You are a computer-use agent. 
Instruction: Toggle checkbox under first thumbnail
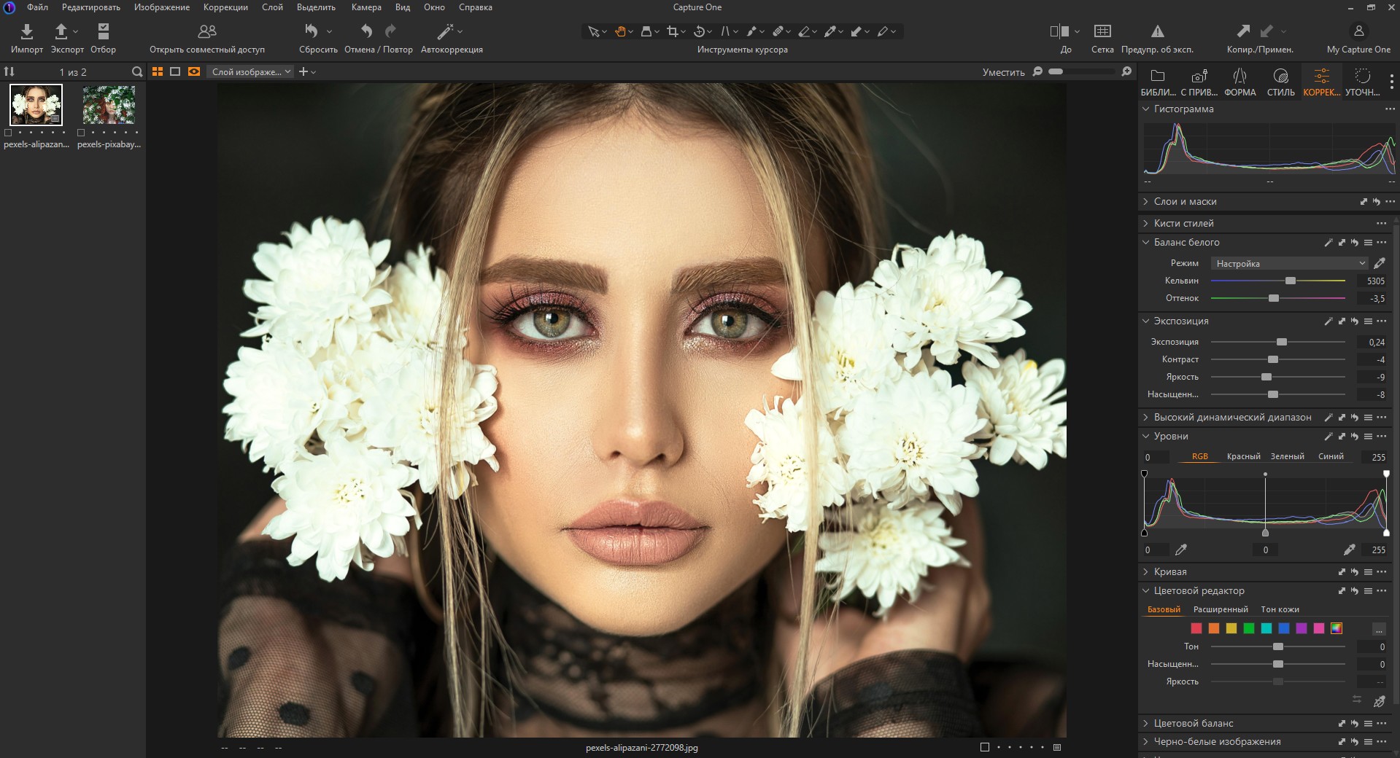[x=8, y=133]
